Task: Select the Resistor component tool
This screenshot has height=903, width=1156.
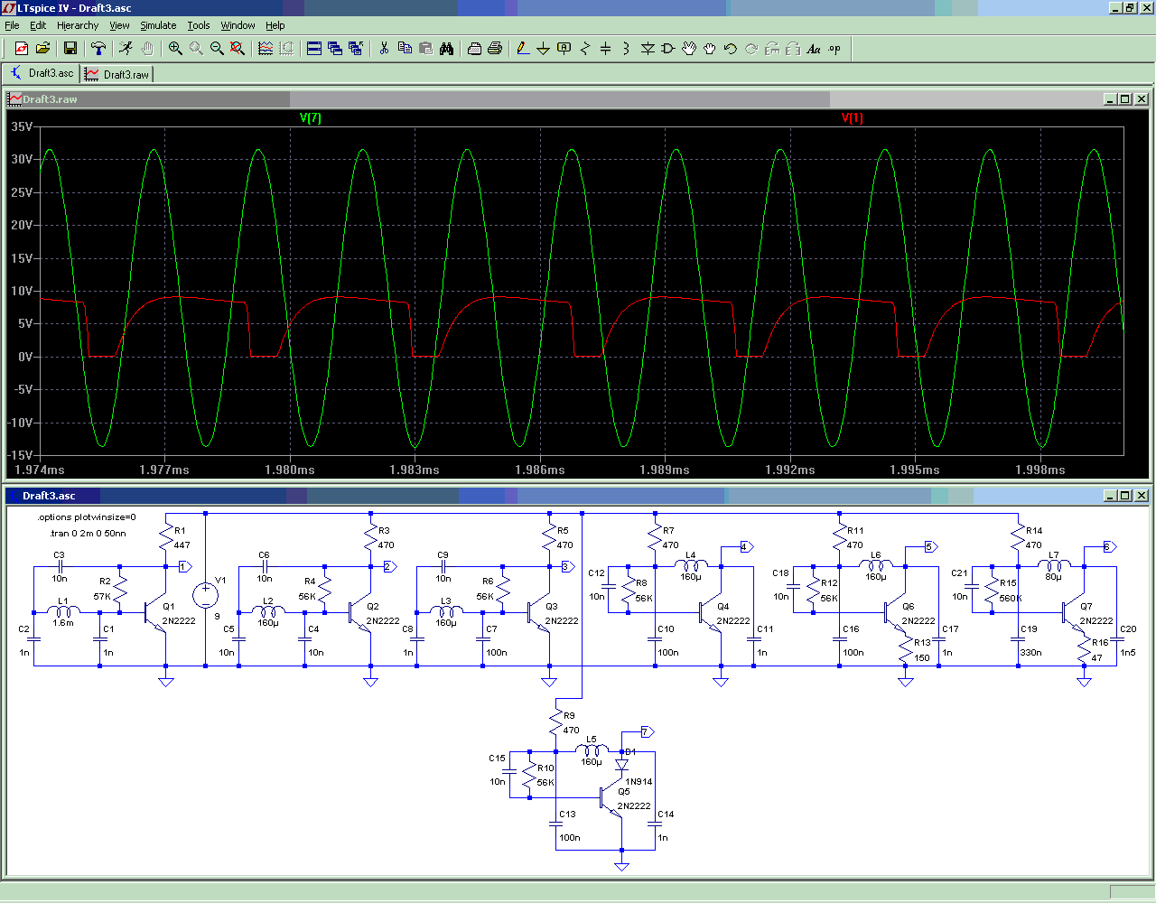Action: coord(585,49)
